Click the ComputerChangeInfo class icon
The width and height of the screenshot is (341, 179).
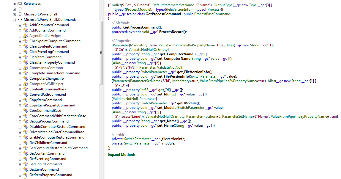(x=26, y=78)
